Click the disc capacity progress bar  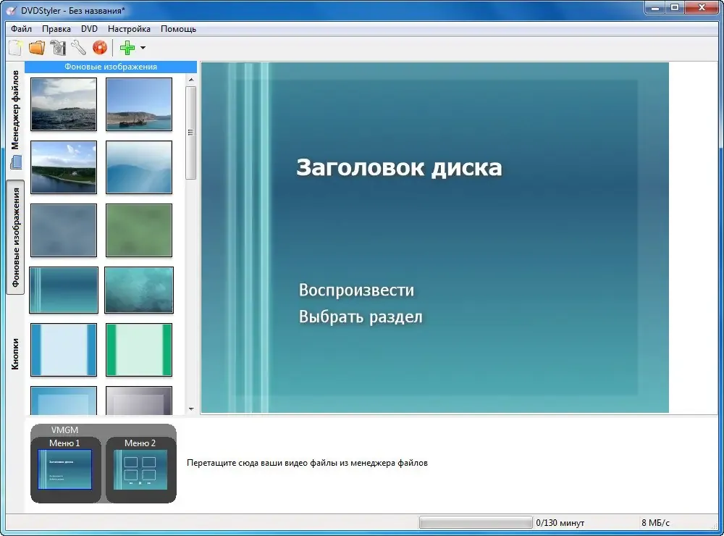pos(476,523)
